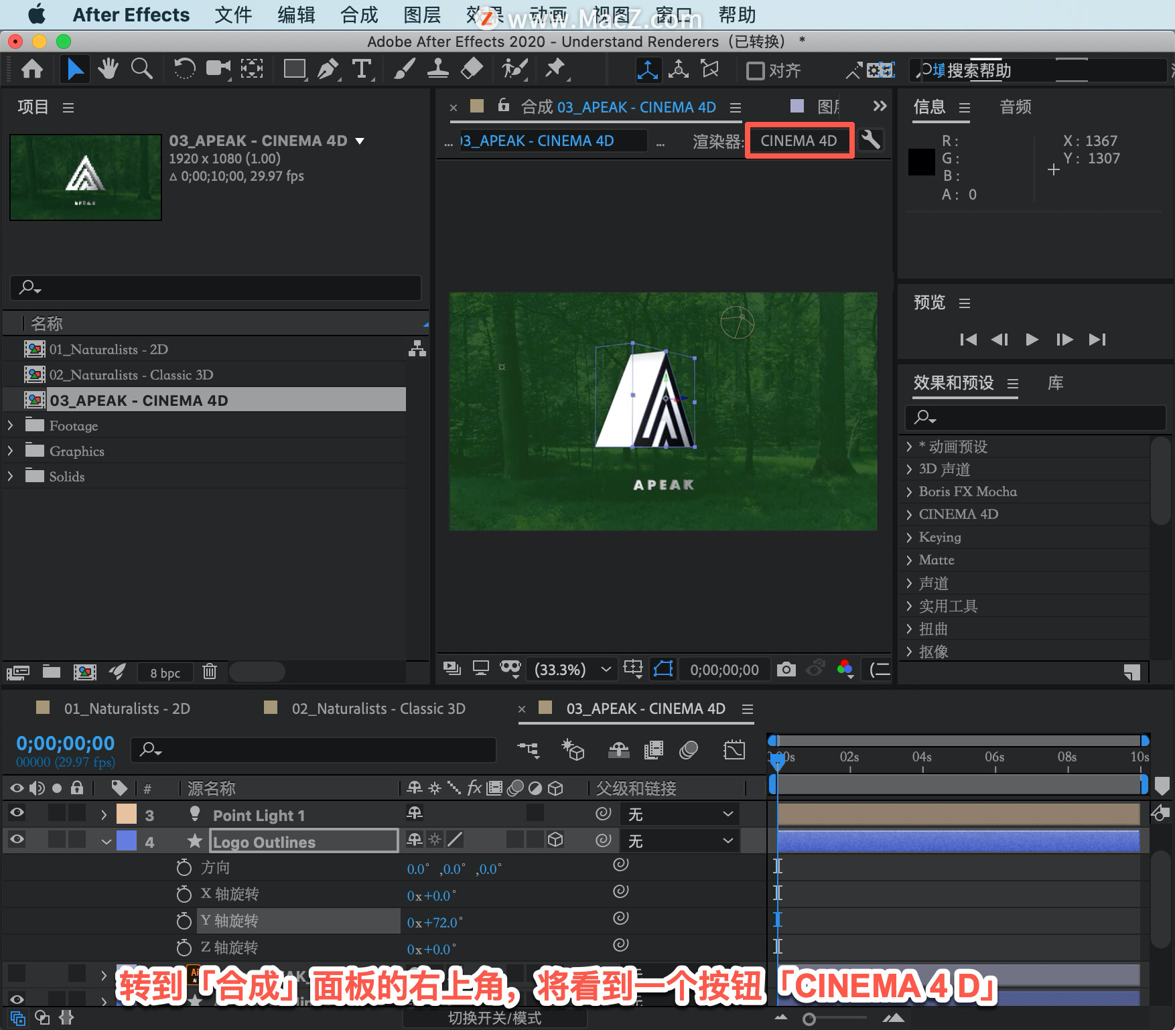Open parent dropdown for Logo Outlines
Viewport: 1175px width, 1030px height.
[x=679, y=840]
